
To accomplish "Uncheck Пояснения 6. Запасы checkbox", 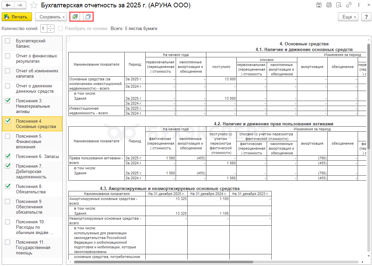I will 8,156.
